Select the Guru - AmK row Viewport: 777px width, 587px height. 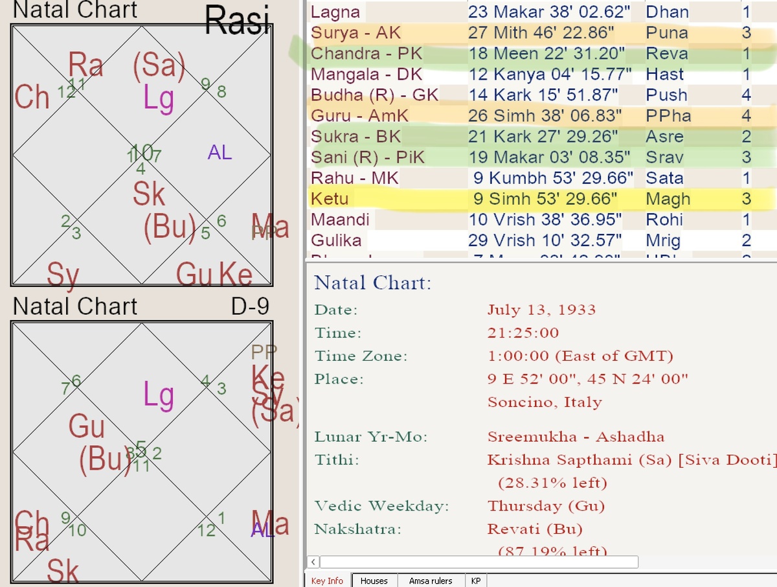541,115
